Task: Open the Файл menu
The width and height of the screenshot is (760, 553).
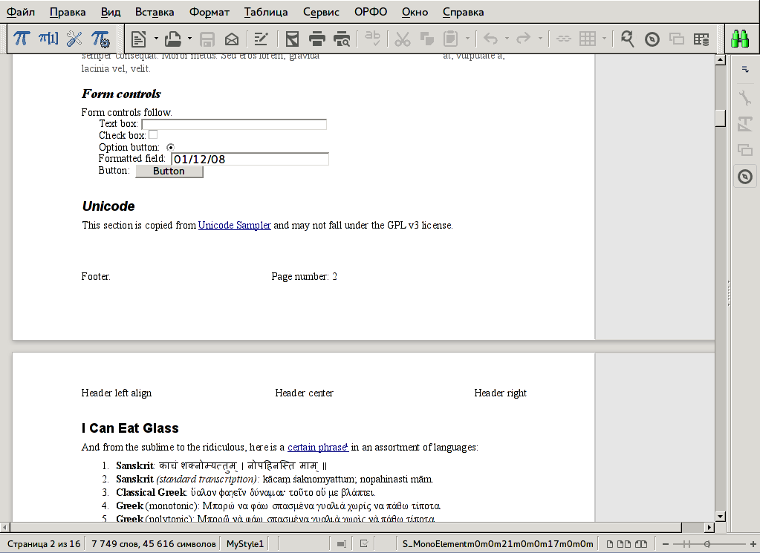Action: pyautogui.click(x=21, y=12)
